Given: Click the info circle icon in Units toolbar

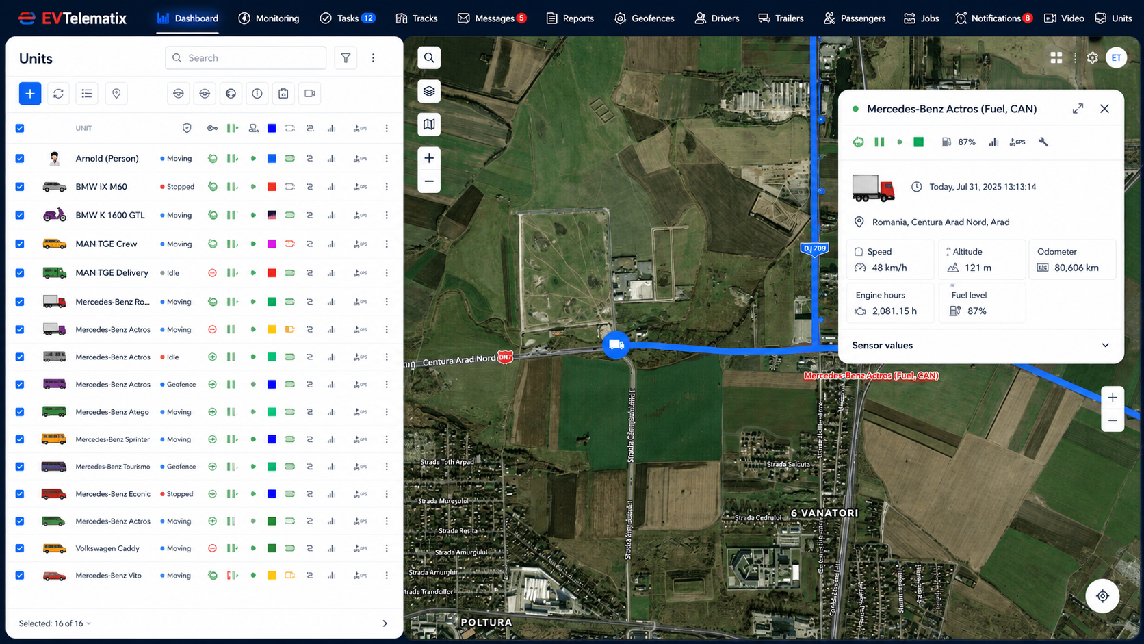Looking at the screenshot, I should pos(257,94).
